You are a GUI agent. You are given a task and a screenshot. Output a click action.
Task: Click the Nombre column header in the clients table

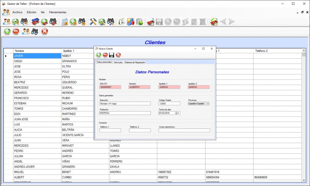tap(37, 51)
